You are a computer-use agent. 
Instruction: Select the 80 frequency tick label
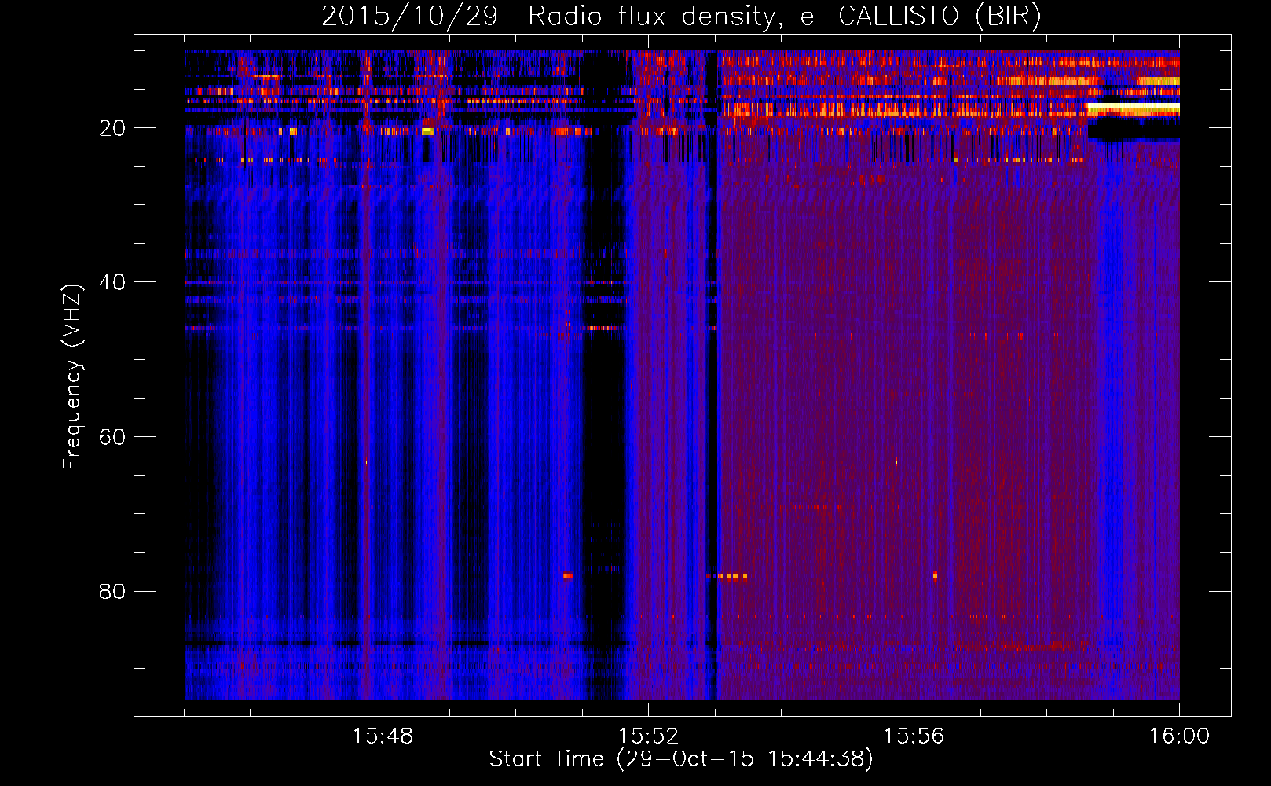click(x=112, y=591)
